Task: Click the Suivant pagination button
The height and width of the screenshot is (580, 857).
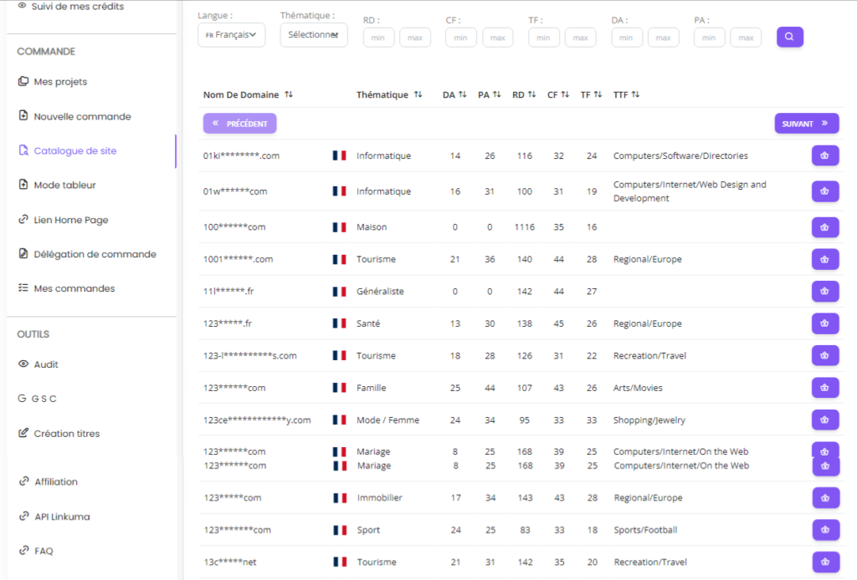Action: (x=806, y=124)
